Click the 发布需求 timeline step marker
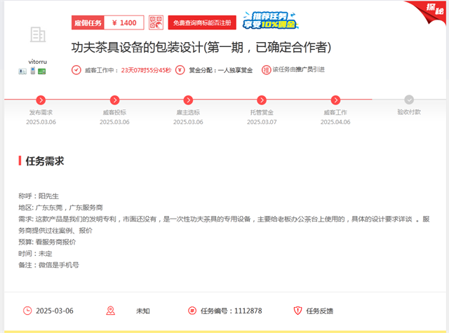 pos(41,100)
